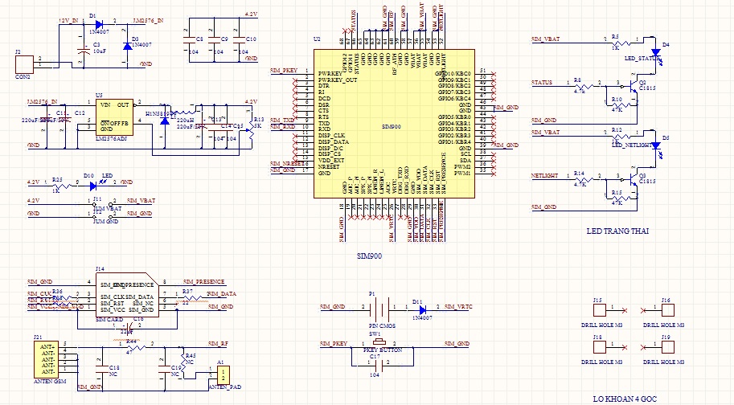Select resistor R14 4.7K
The image size is (734, 405).
584,179
